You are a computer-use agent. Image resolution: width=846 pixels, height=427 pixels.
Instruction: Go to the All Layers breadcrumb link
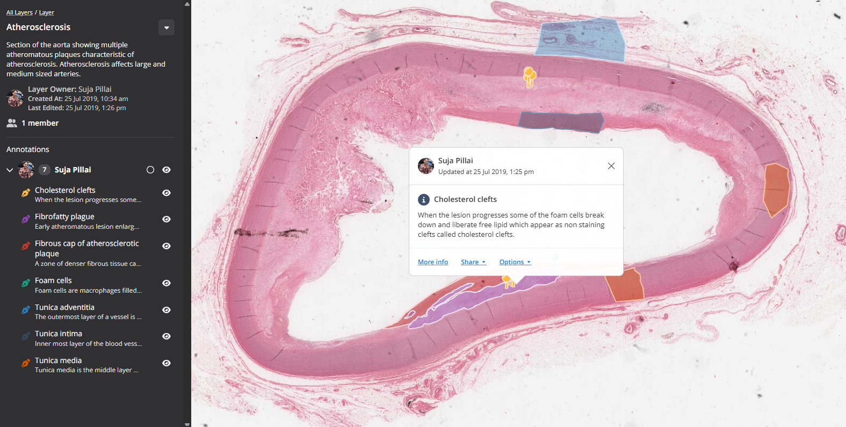tap(19, 12)
